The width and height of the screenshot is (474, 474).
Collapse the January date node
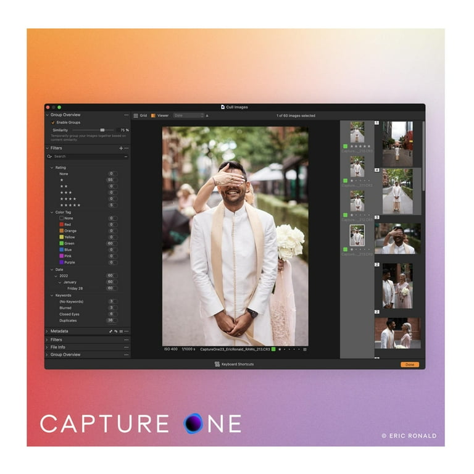point(60,282)
